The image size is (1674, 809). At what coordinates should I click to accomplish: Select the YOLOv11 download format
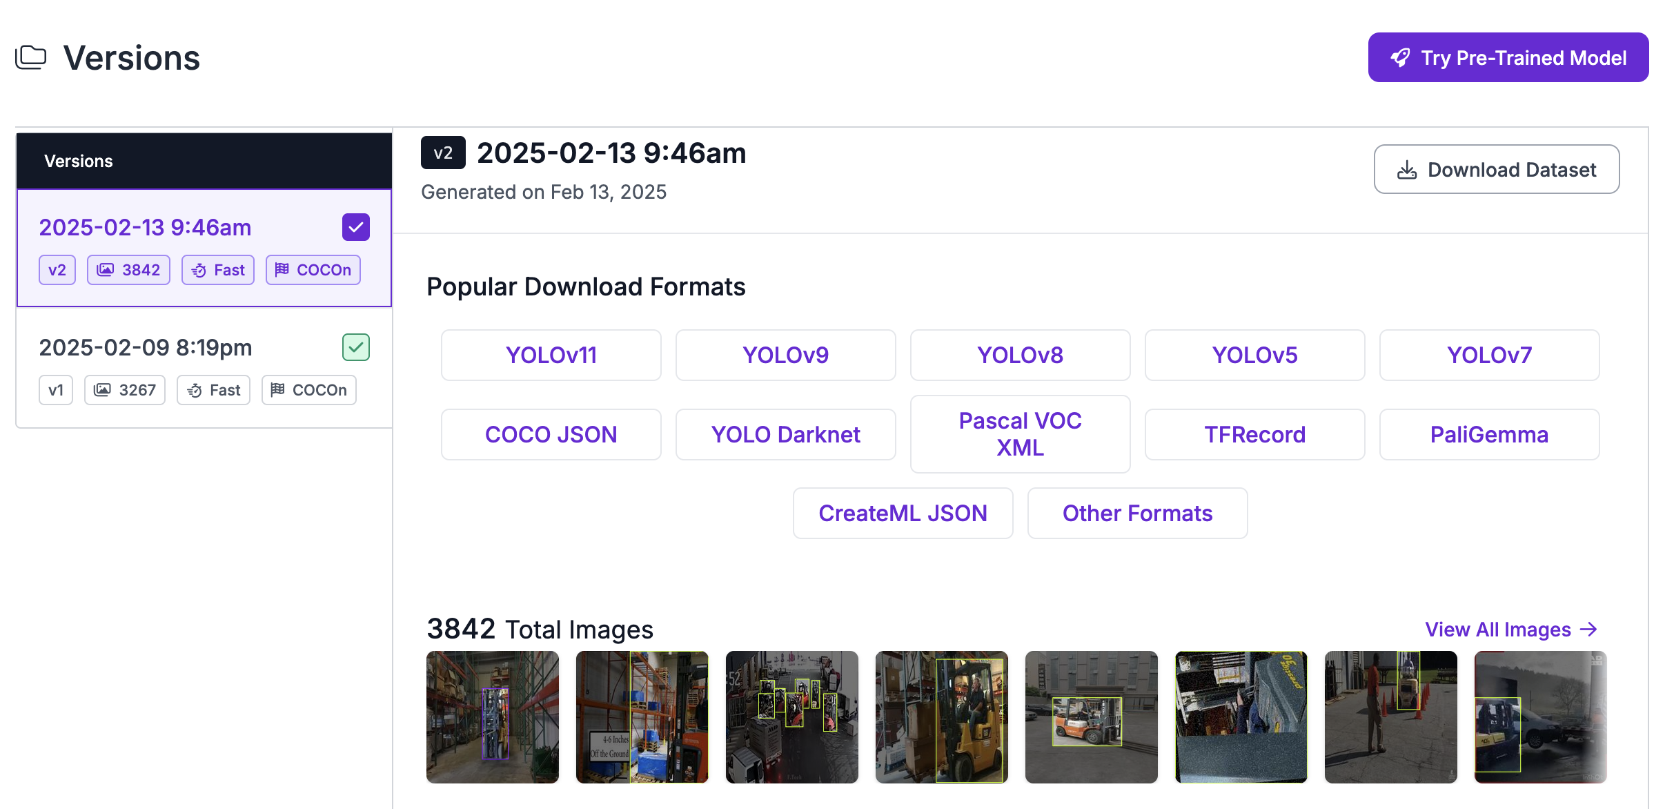tap(551, 355)
